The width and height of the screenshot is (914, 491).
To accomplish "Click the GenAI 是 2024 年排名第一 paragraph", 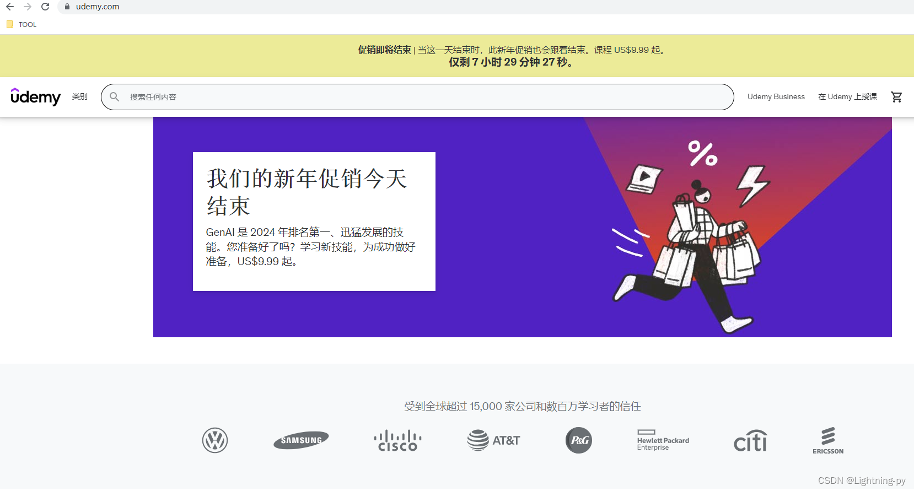I will point(310,247).
